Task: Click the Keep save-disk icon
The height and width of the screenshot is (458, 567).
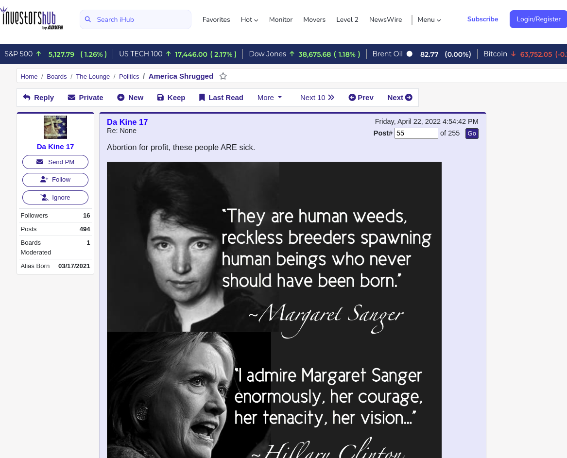Action: pyautogui.click(x=160, y=97)
